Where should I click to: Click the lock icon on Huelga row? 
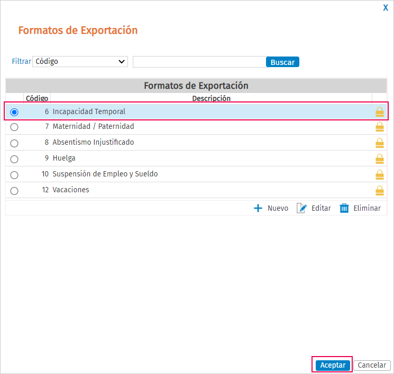(379, 159)
